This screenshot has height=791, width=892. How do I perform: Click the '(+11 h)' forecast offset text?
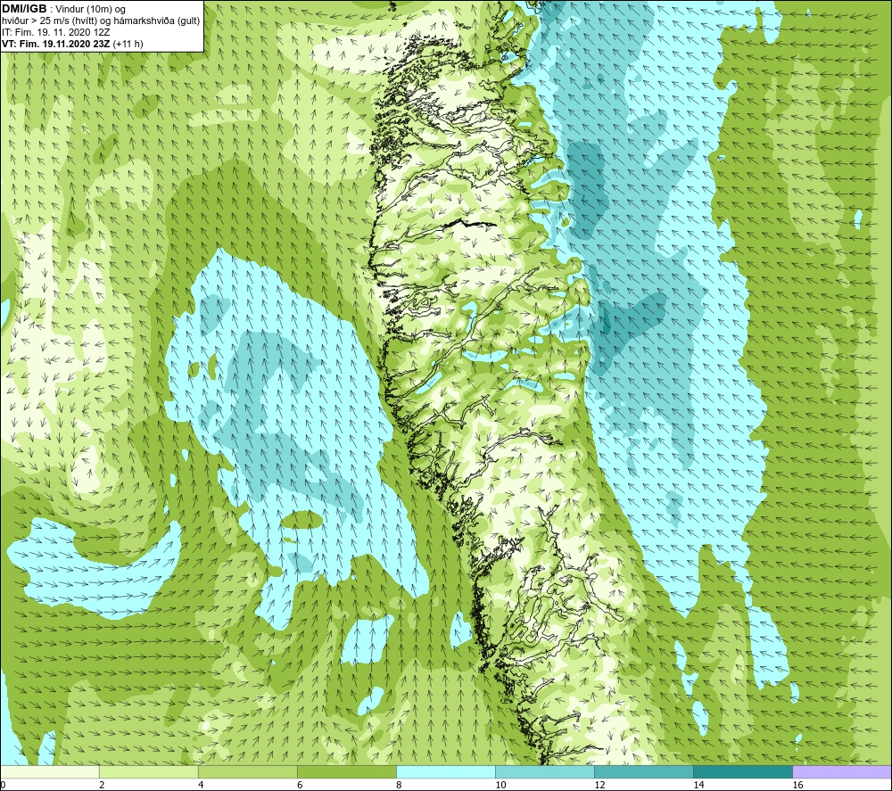tap(128, 44)
